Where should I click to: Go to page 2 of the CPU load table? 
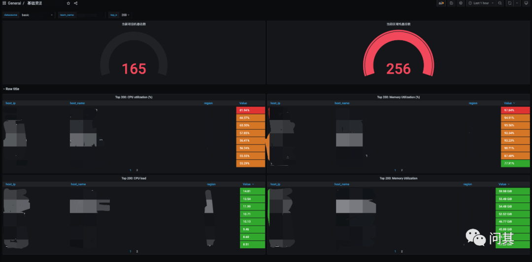click(137, 251)
